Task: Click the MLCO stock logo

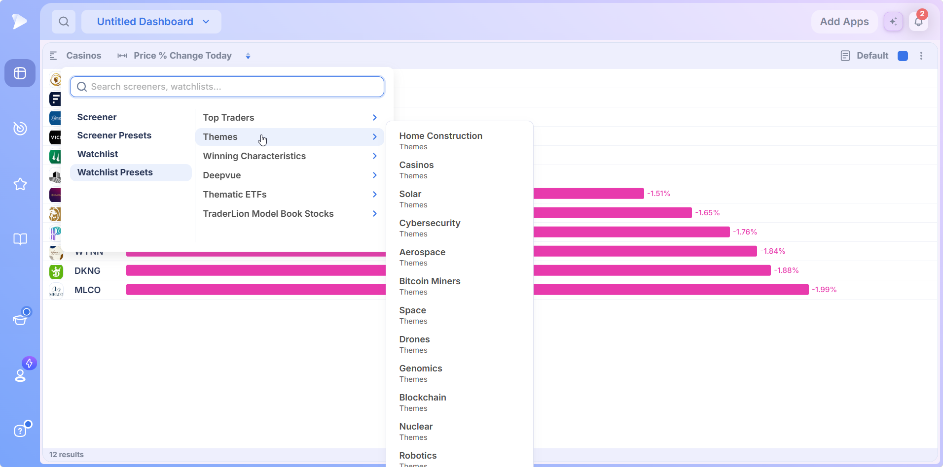Action: [x=56, y=290]
